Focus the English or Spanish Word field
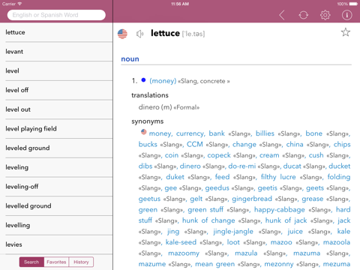This screenshot has width=360, height=270. pyautogui.click(x=56, y=15)
